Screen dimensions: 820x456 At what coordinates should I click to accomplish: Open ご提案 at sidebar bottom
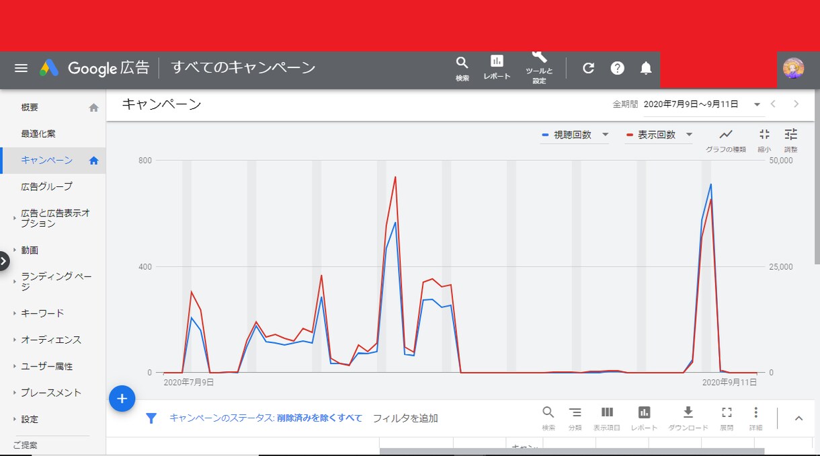pos(25,445)
